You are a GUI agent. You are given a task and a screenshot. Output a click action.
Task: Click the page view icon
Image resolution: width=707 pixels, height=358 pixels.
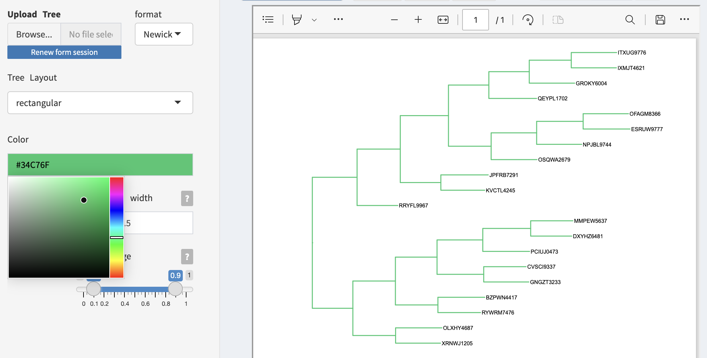point(558,20)
